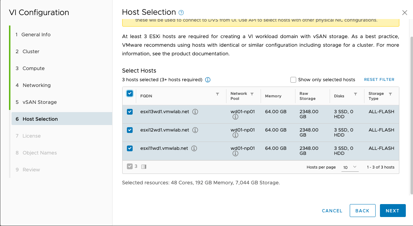Click the Raw Storage column header
Screen dimensions: 413x226
[x=307, y=96]
